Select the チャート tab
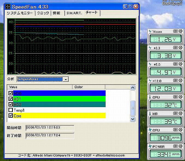 point(92,13)
